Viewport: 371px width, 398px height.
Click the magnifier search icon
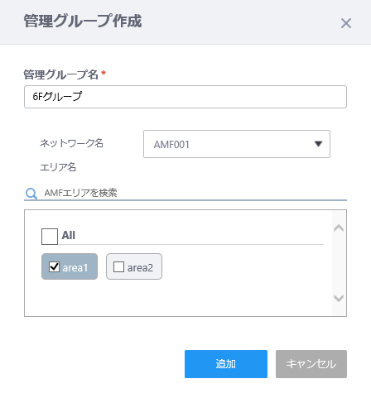(x=31, y=194)
